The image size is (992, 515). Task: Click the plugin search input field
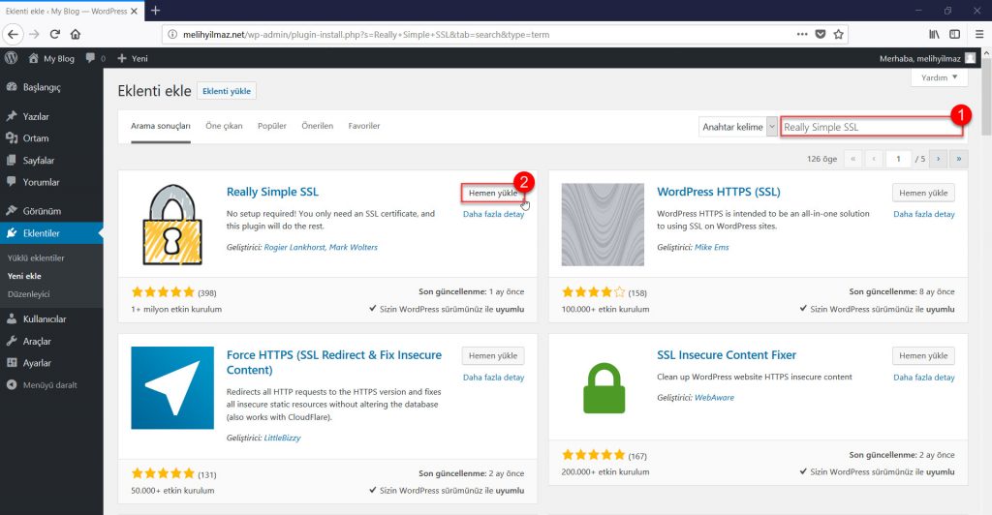[872, 127]
